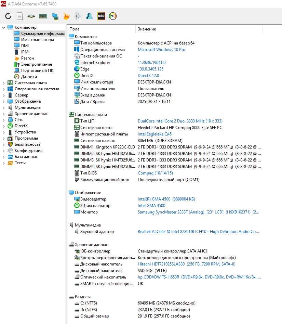Select the IDE-контроллер row
Screen dimensions: 282x324
pyautogui.click(x=165, y=251)
